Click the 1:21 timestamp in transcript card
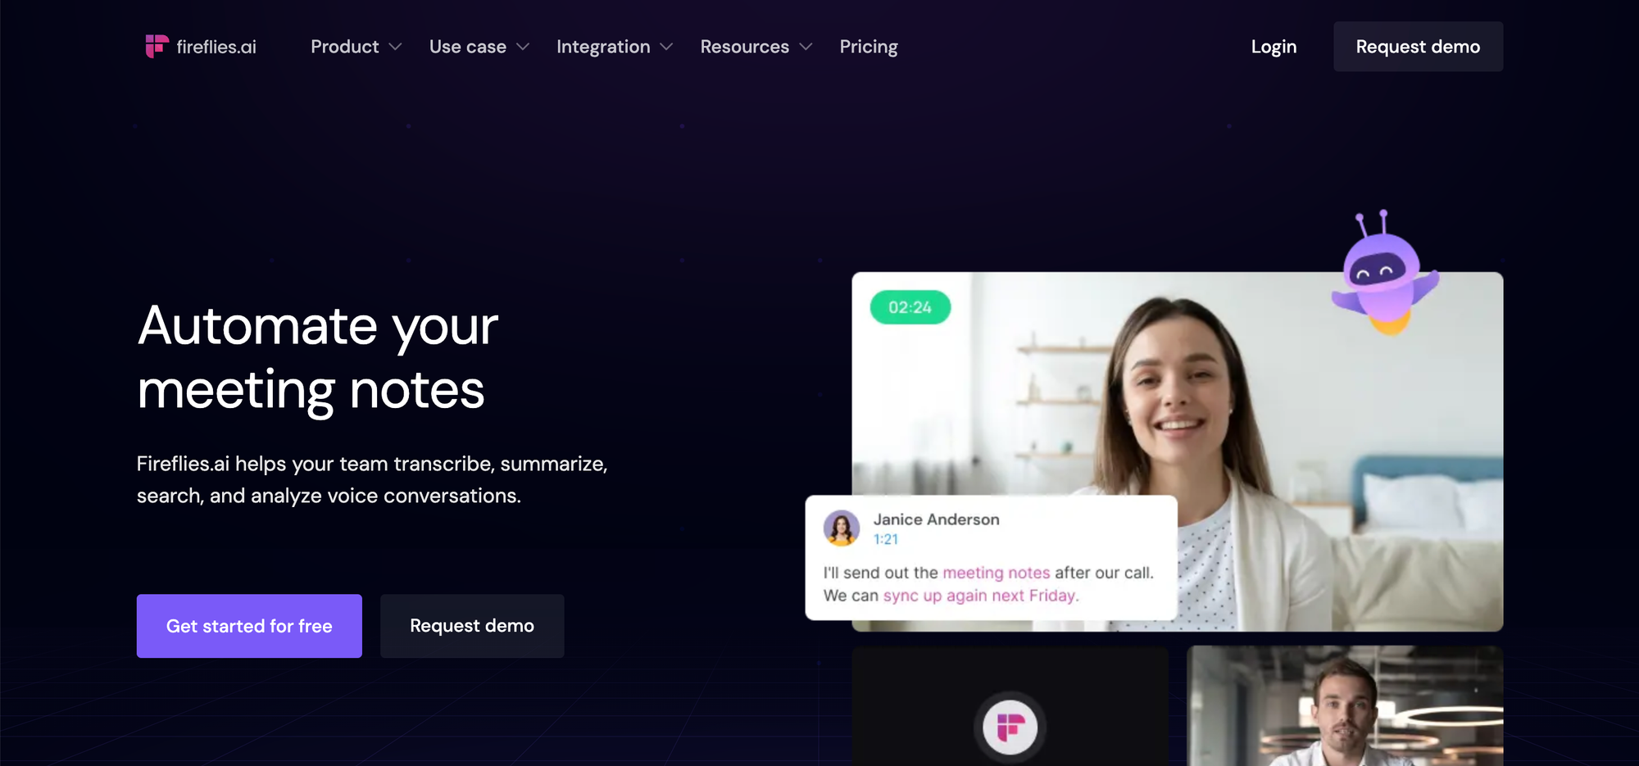 (x=886, y=539)
